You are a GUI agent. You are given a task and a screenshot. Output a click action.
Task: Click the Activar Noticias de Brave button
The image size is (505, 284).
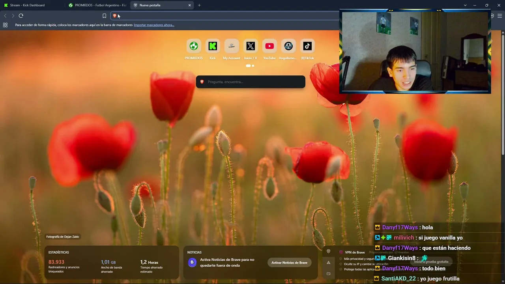pyautogui.click(x=289, y=263)
